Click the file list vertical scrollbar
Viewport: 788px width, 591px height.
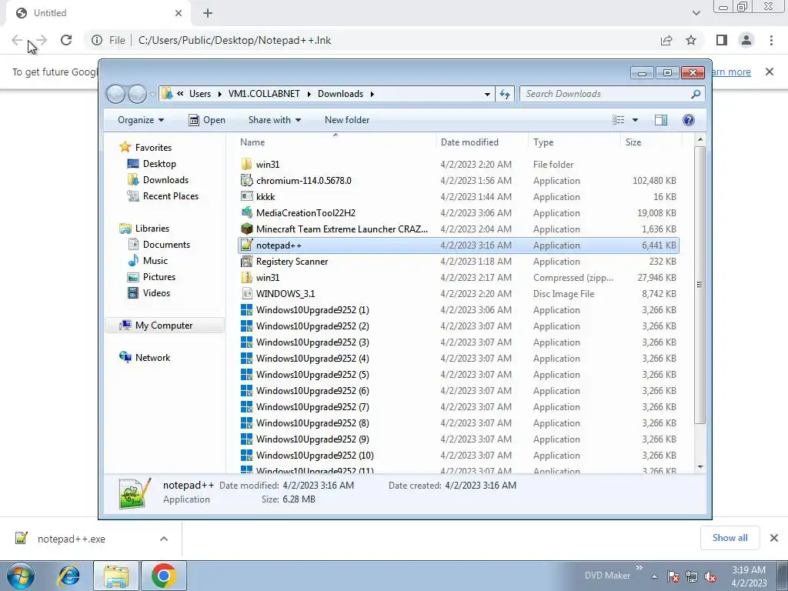click(700, 284)
